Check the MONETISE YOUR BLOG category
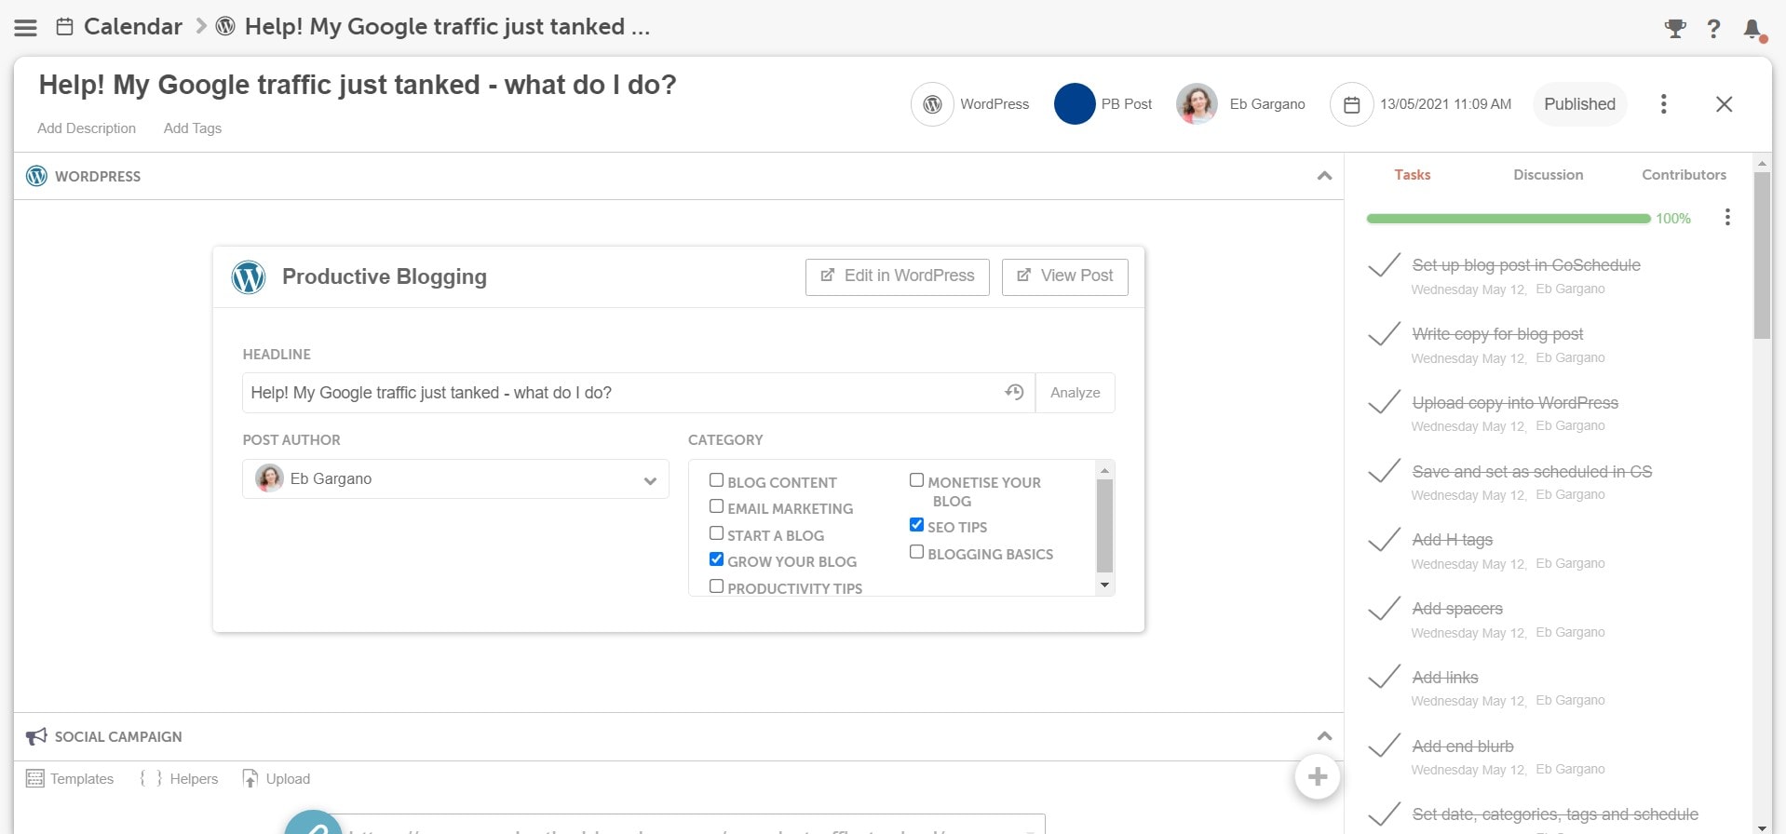Viewport: 1786px width, 834px height. [x=916, y=480]
